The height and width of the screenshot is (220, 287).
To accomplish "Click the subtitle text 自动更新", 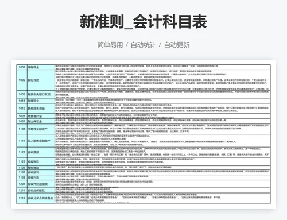I will tap(177, 45).
